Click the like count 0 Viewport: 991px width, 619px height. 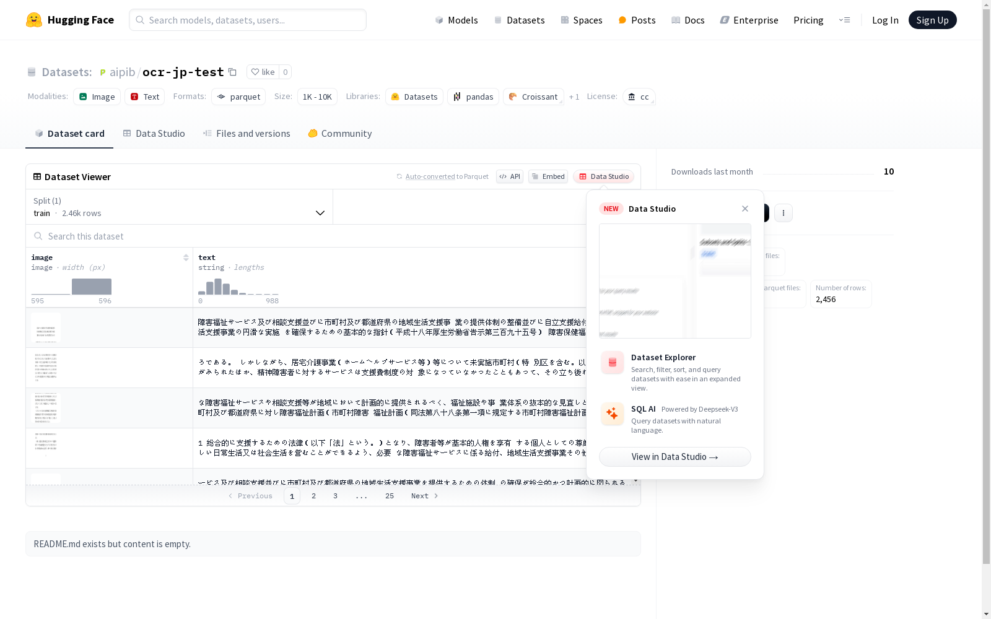285,72
